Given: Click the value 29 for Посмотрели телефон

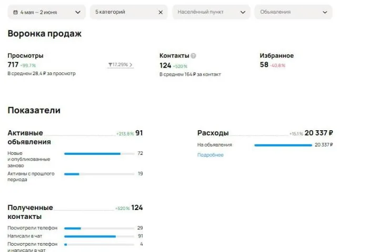Looking at the screenshot, I should point(140,228).
